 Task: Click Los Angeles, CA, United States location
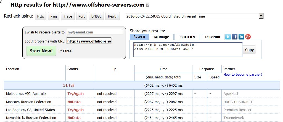[x=30, y=110]
